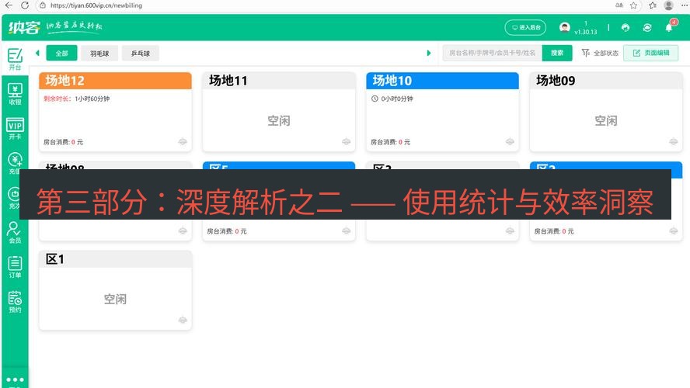The width and height of the screenshot is (690, 388).
Task: Open the 收银 cashier sidebar icon
Action: pyautogui.click(x=15, y=94)
